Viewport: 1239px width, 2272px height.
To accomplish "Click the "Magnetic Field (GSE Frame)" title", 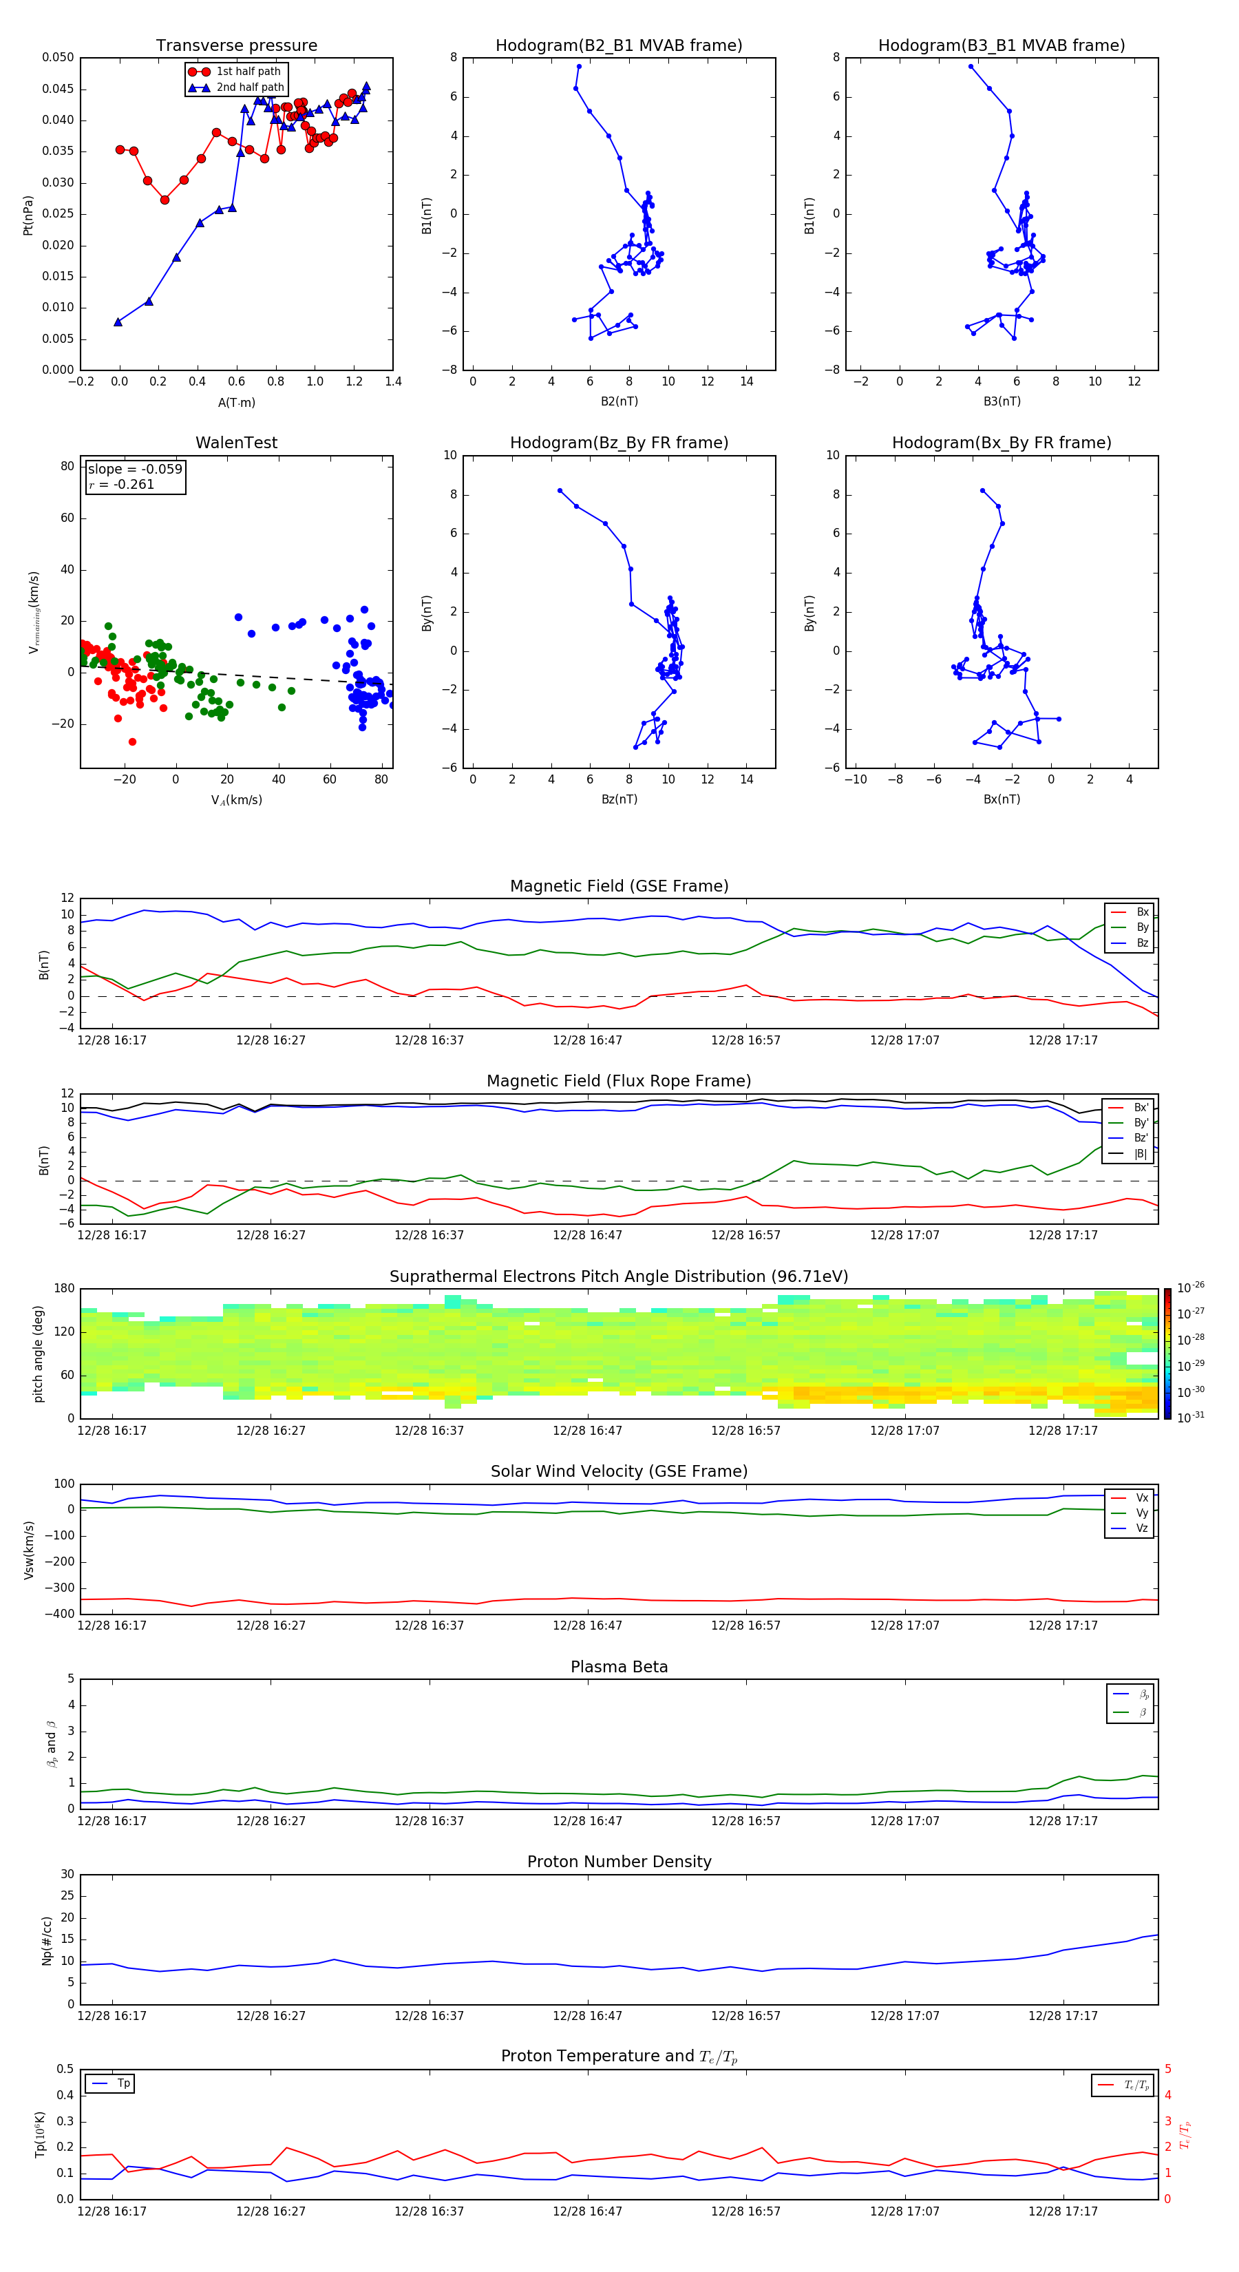I will (619, 886).
